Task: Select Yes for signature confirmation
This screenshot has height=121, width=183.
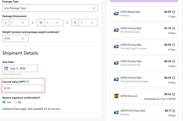Action: [x=4, y=102]
